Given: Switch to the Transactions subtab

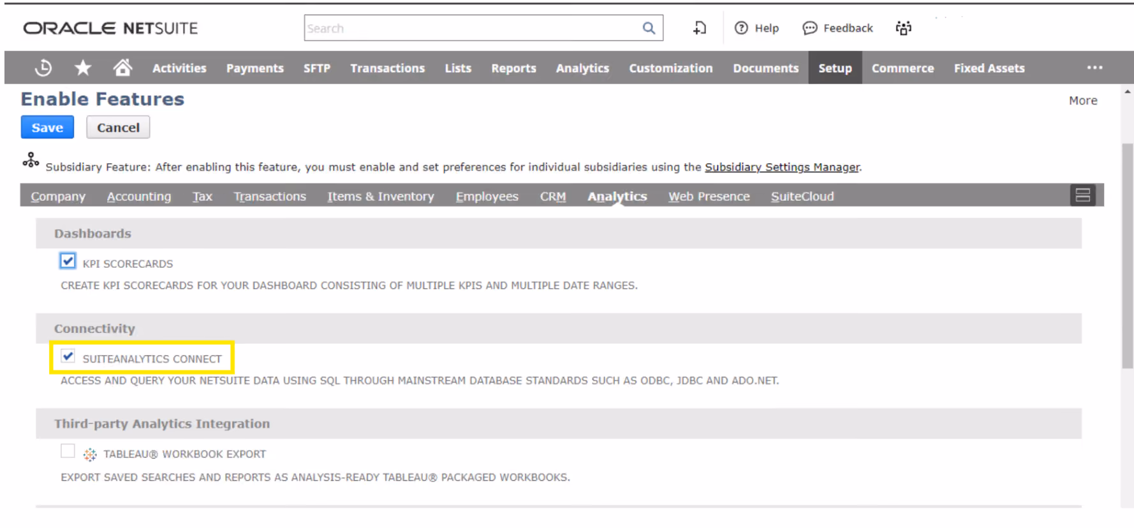Looking at the screenshot, I should coord(270,196).
